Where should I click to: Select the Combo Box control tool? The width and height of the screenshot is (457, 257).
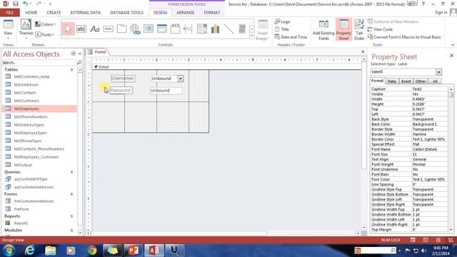(201, 29)
